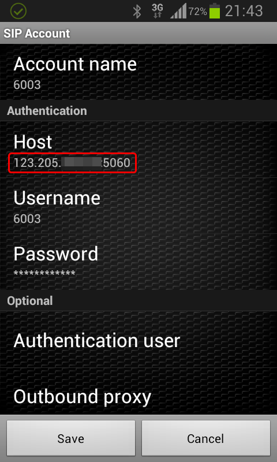Open the Account name setting
This screenshot has width=277, height=462.
tap(138, 72)
